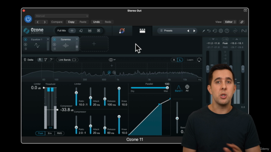
Task: Select Env detection mode
Action: (50, 133)
